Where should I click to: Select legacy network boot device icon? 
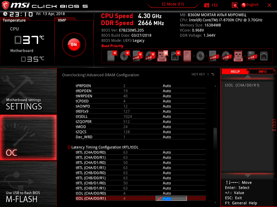click(x=264, y=56)
